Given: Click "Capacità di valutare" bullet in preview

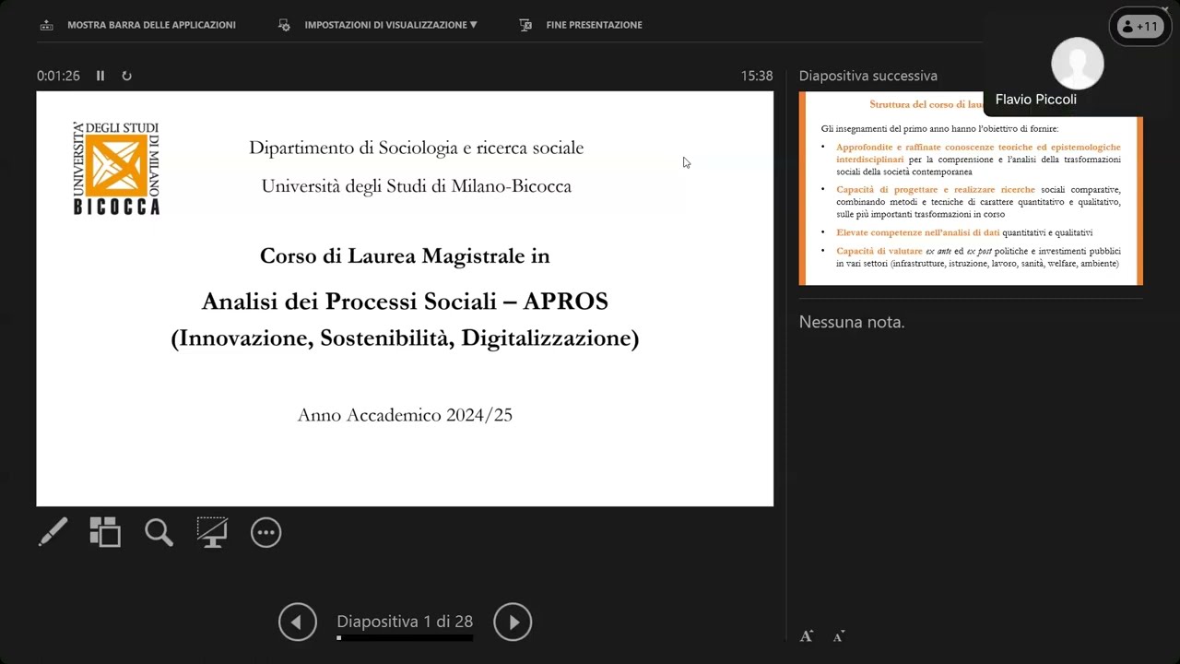Looking at the screenshot, I should pyautogui.click(x=879, y=251).
